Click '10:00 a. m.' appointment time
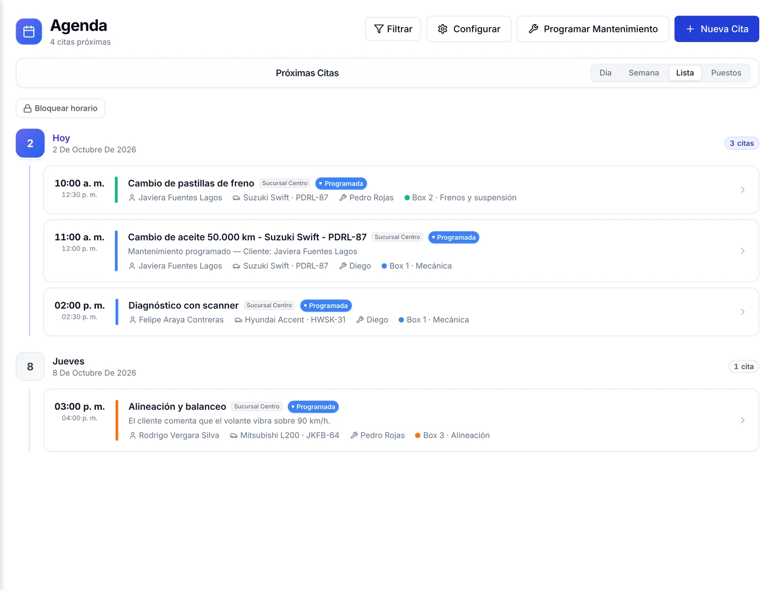 point(79,184)
